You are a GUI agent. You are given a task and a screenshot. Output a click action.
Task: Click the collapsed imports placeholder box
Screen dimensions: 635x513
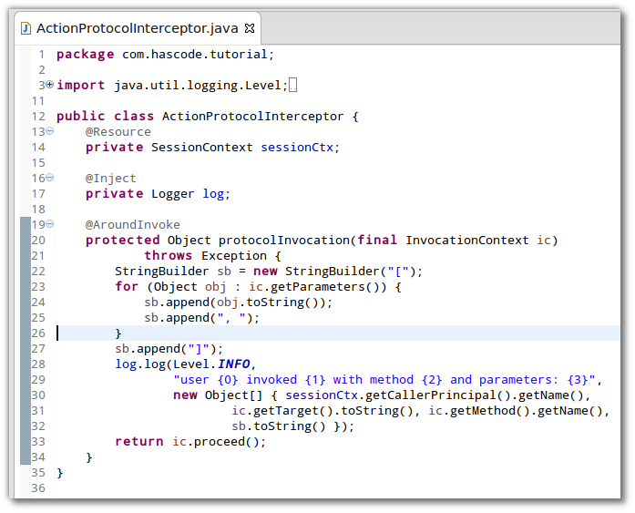click(x=292, y=85)
